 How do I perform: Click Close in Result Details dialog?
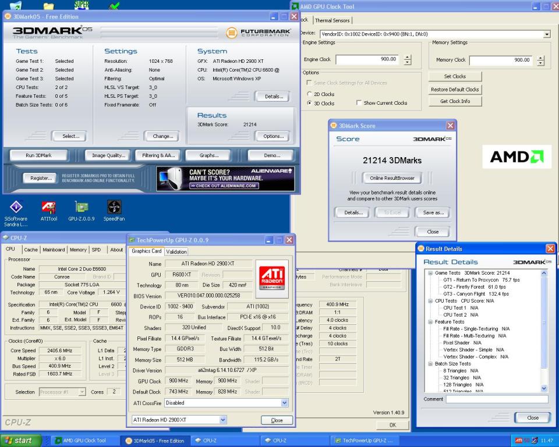click(x=533, y=418)
